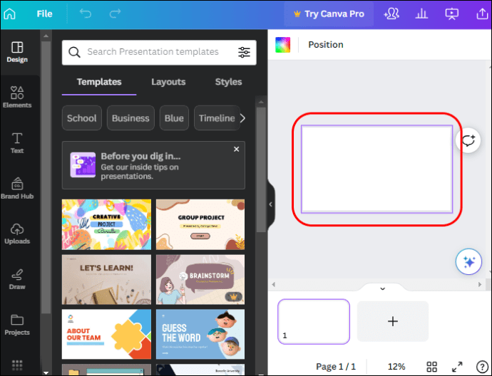Image resolution: width=492 pixels, height=376 pixels.
Task: Open the Brand Hub panel
Action: coord(17,188)
